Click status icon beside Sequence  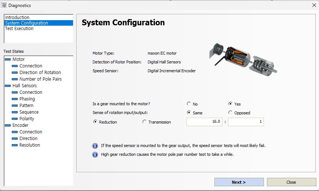click(15, 112)
